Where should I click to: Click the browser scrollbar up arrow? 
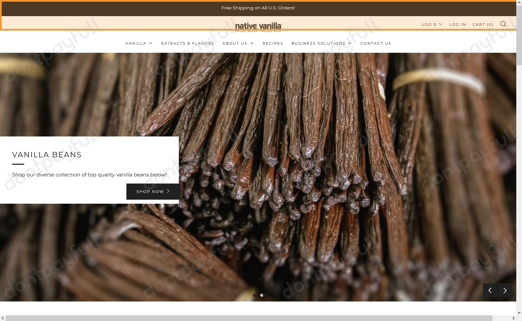coord(519,3)
